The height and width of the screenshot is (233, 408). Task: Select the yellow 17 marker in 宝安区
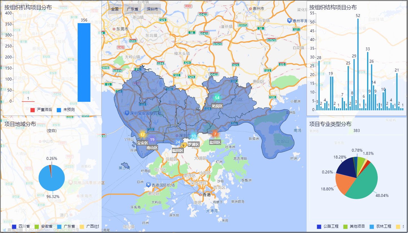[x=143, y=135]
